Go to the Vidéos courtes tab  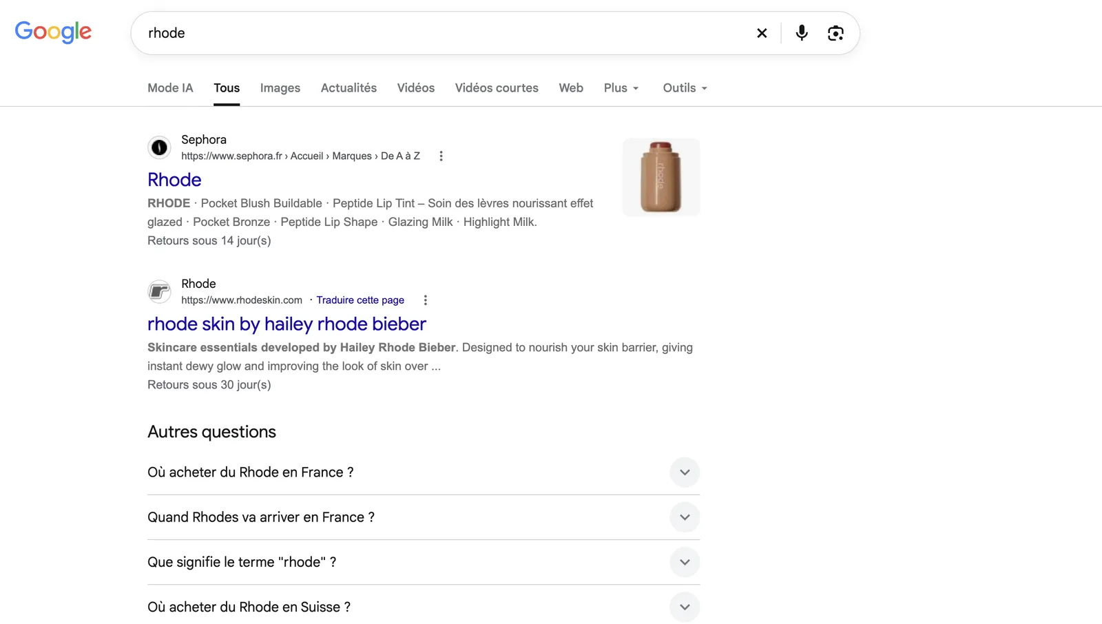(x=497, y=88)
